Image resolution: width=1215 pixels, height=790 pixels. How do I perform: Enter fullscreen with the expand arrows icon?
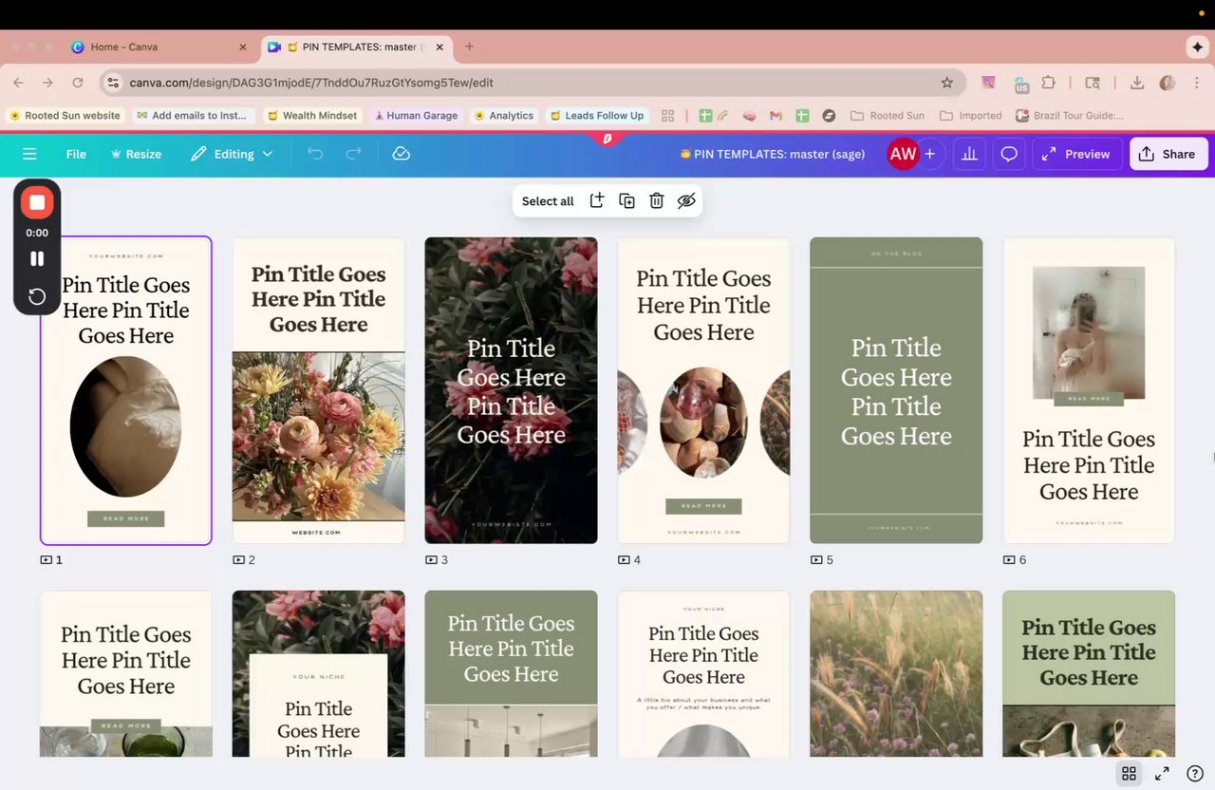click(1162, 774)
